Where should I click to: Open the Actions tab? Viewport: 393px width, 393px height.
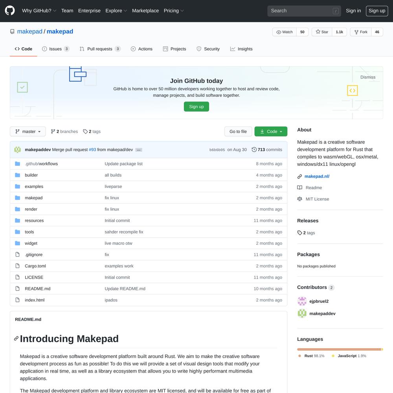click(x=141, y=49)
